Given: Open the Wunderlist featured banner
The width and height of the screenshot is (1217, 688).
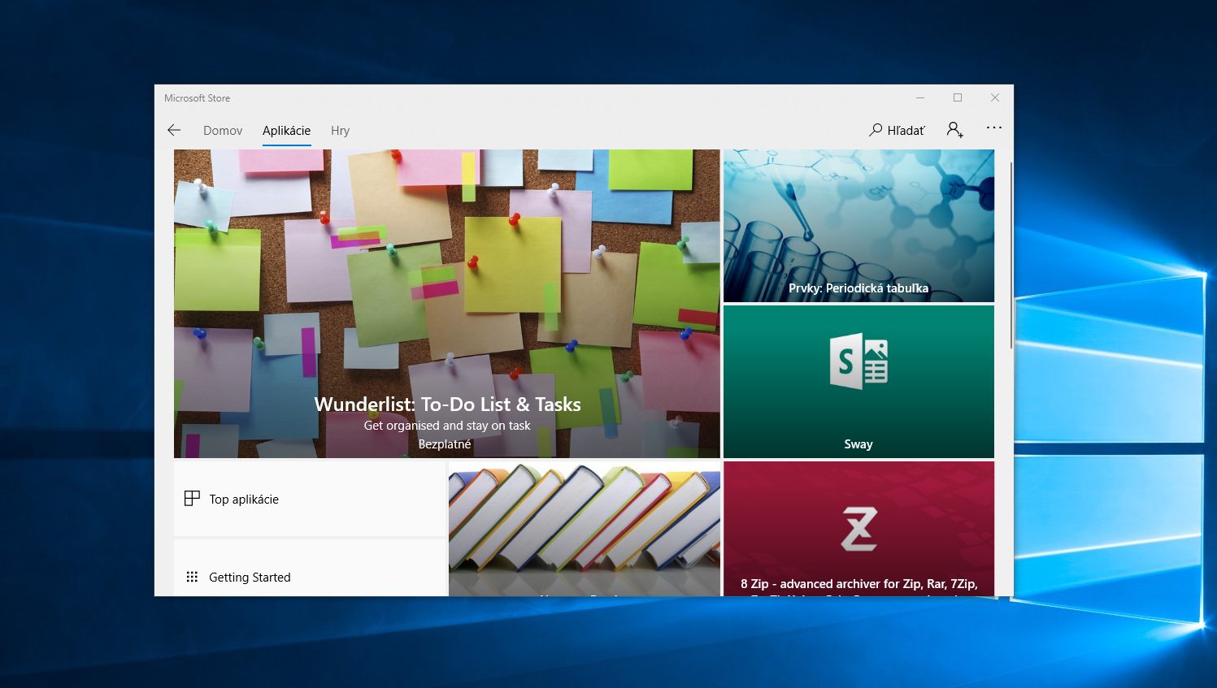Looking at the screenshot, I should (x=447, y=304).
